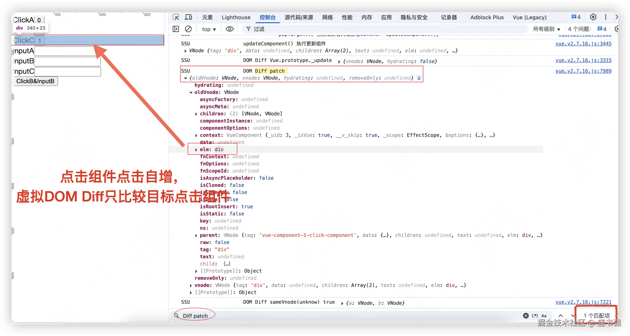Toggle regular expression search option

click(x=535, y=315)
